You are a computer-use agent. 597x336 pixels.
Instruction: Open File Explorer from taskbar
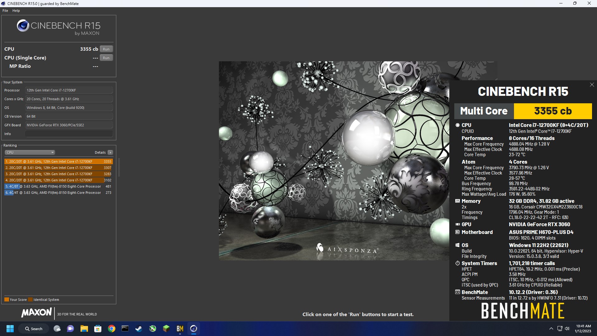pyautogui.click(x=84, y=329)
